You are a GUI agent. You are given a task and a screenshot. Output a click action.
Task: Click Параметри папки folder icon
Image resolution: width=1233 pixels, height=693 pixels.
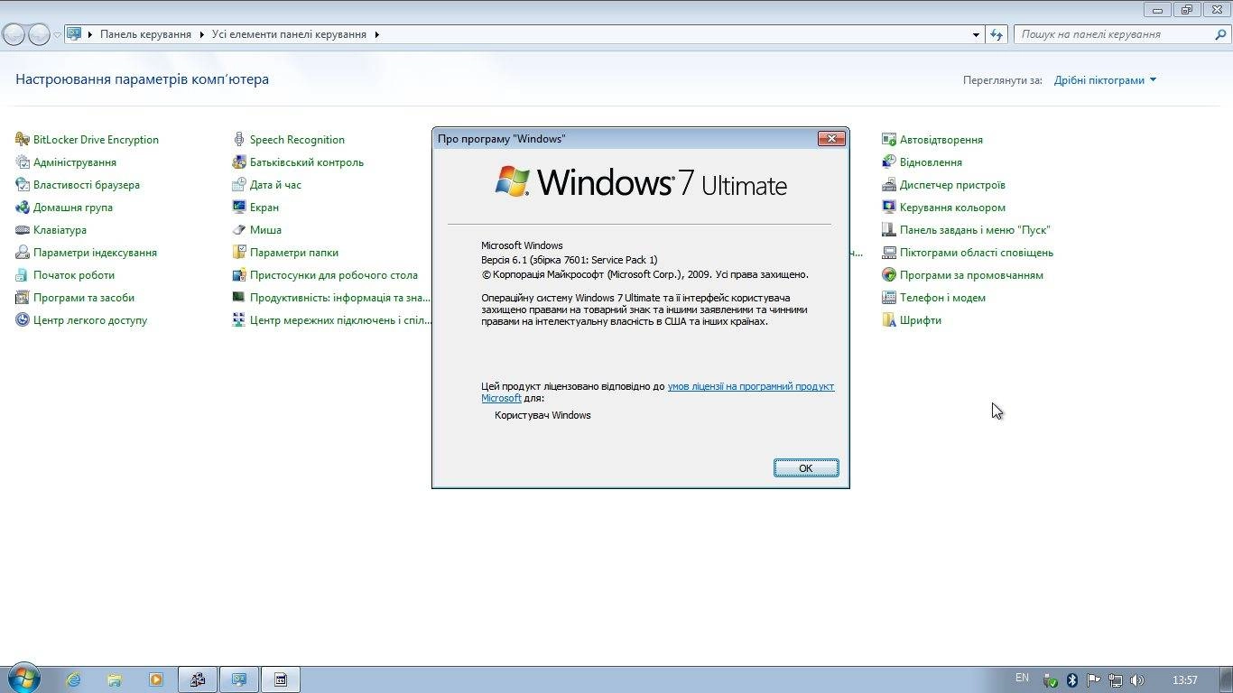point(239,253)
